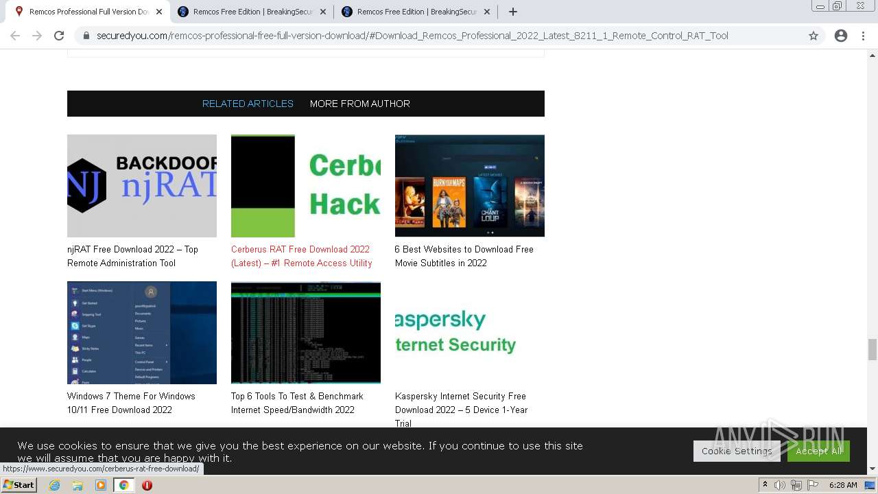Open the njRAT Free Download 2022 link
Image resolution: width=878 pixels, height=494 pixels.
point(132,256)
